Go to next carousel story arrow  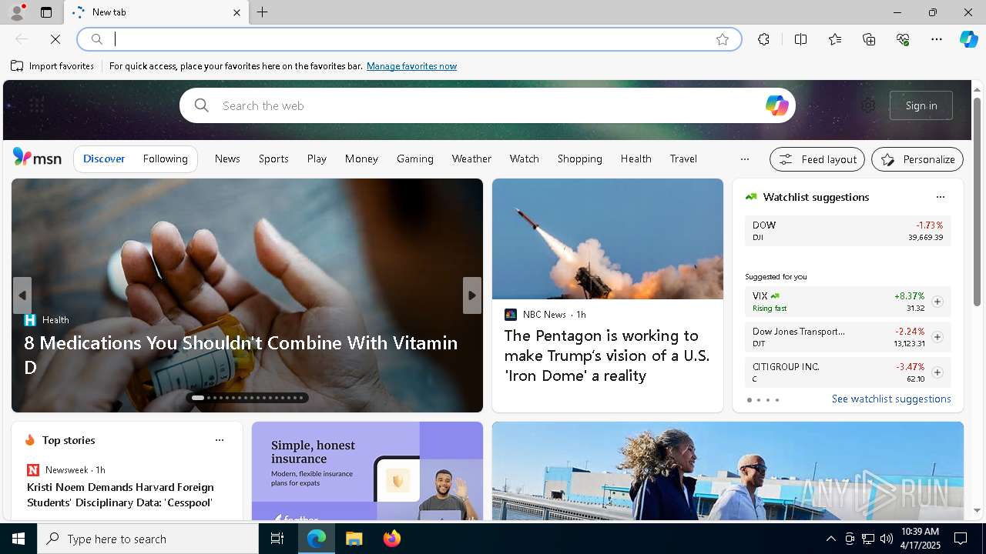[472, 295]
